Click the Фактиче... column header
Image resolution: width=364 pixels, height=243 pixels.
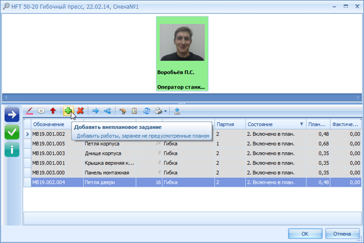346,124
